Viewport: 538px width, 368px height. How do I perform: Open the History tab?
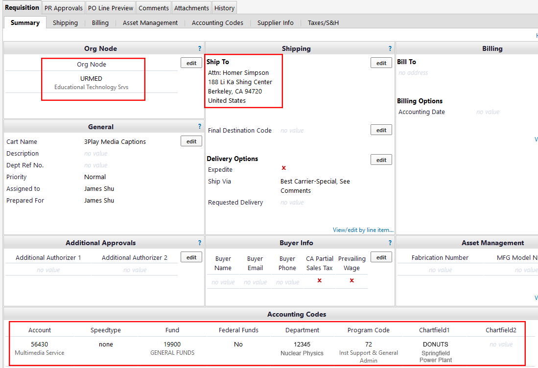coord(224,8)
